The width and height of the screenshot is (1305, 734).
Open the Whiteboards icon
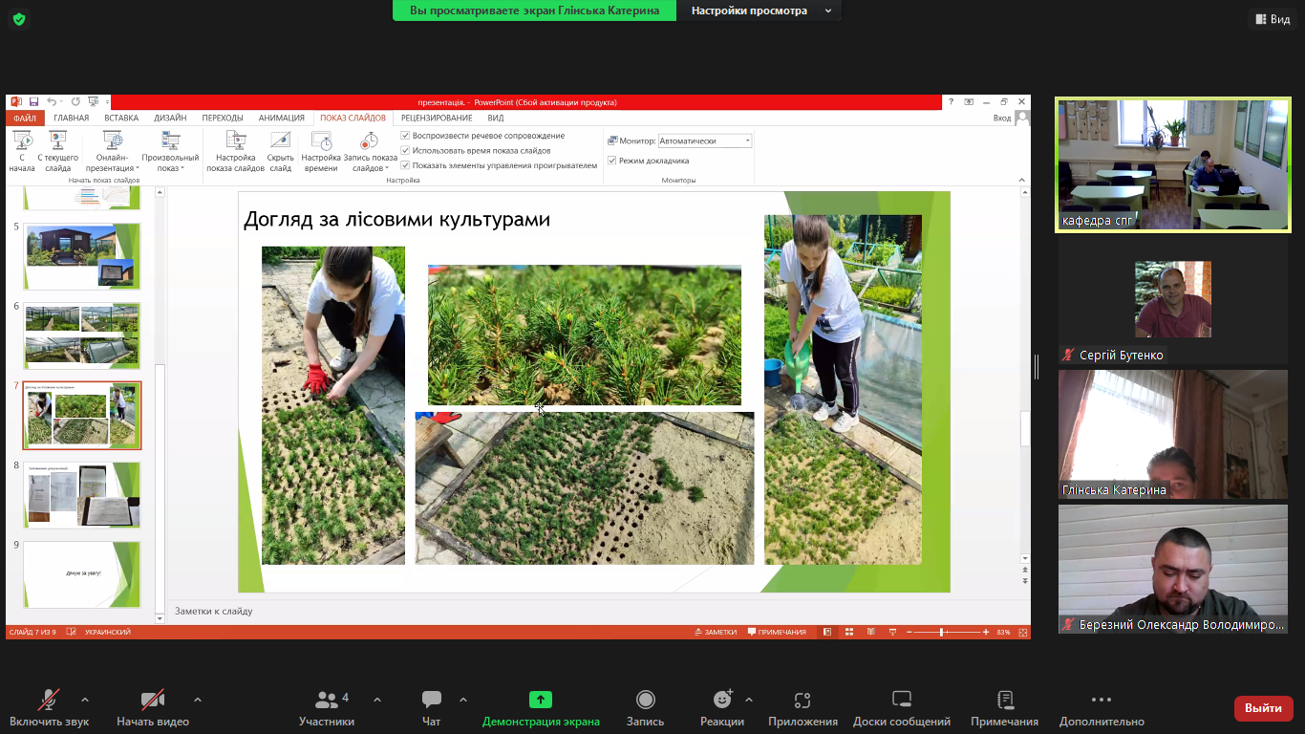coord(901,700)
